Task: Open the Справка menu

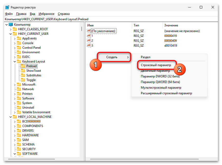Action: click(64, 14)
